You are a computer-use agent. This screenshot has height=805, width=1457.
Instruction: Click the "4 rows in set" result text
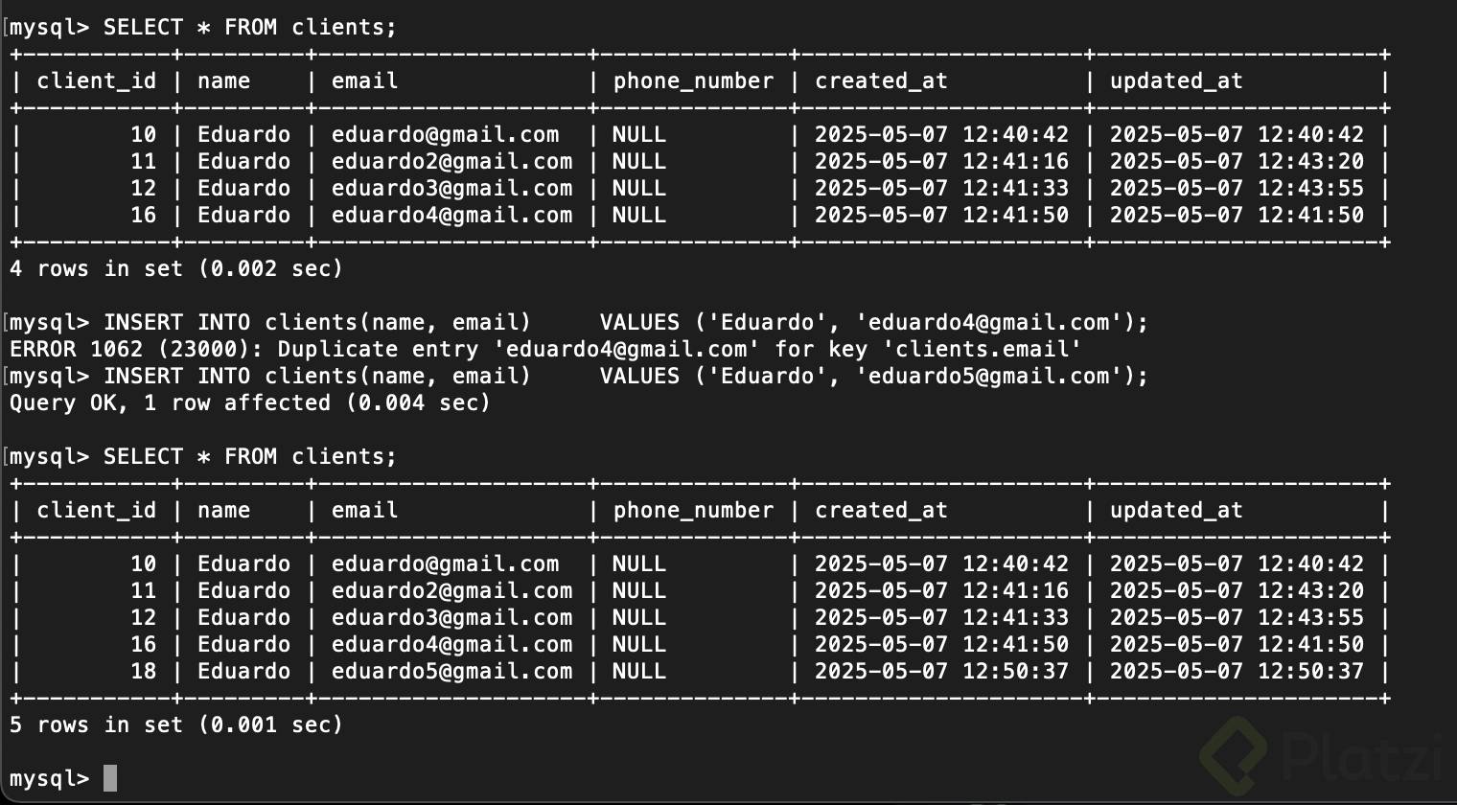(x=175, y=268)
